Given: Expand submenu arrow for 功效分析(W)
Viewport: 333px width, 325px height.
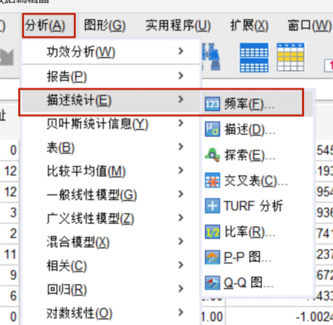Looking at the screenshot, I should click(x=181, y=51).
